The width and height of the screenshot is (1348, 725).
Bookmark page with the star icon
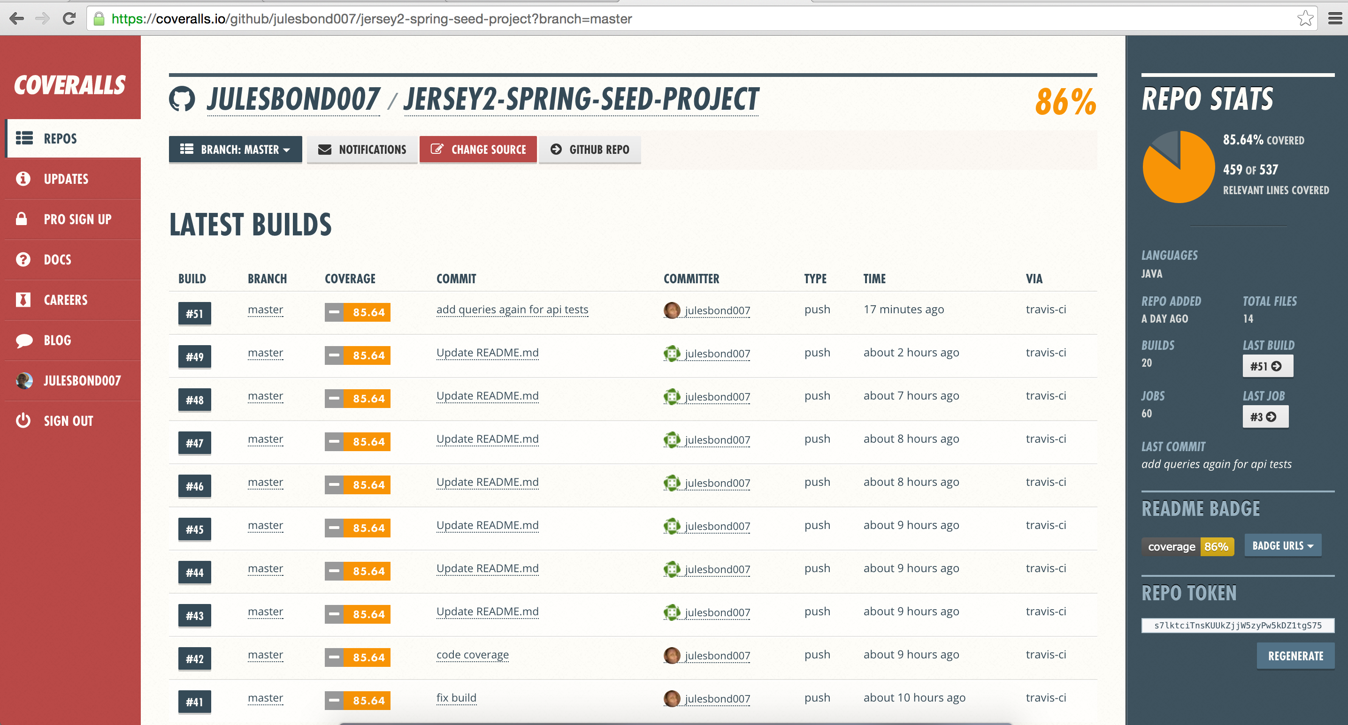pyautogui.click(x=1305, y=19)
